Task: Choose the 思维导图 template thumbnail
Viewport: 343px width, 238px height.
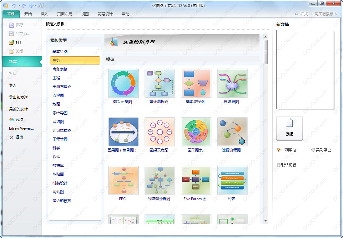Action: [232, 83]
